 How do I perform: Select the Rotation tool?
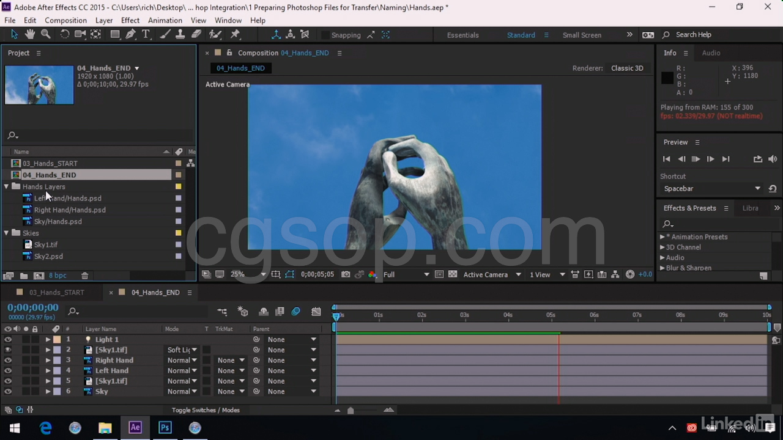pos(64,35)
